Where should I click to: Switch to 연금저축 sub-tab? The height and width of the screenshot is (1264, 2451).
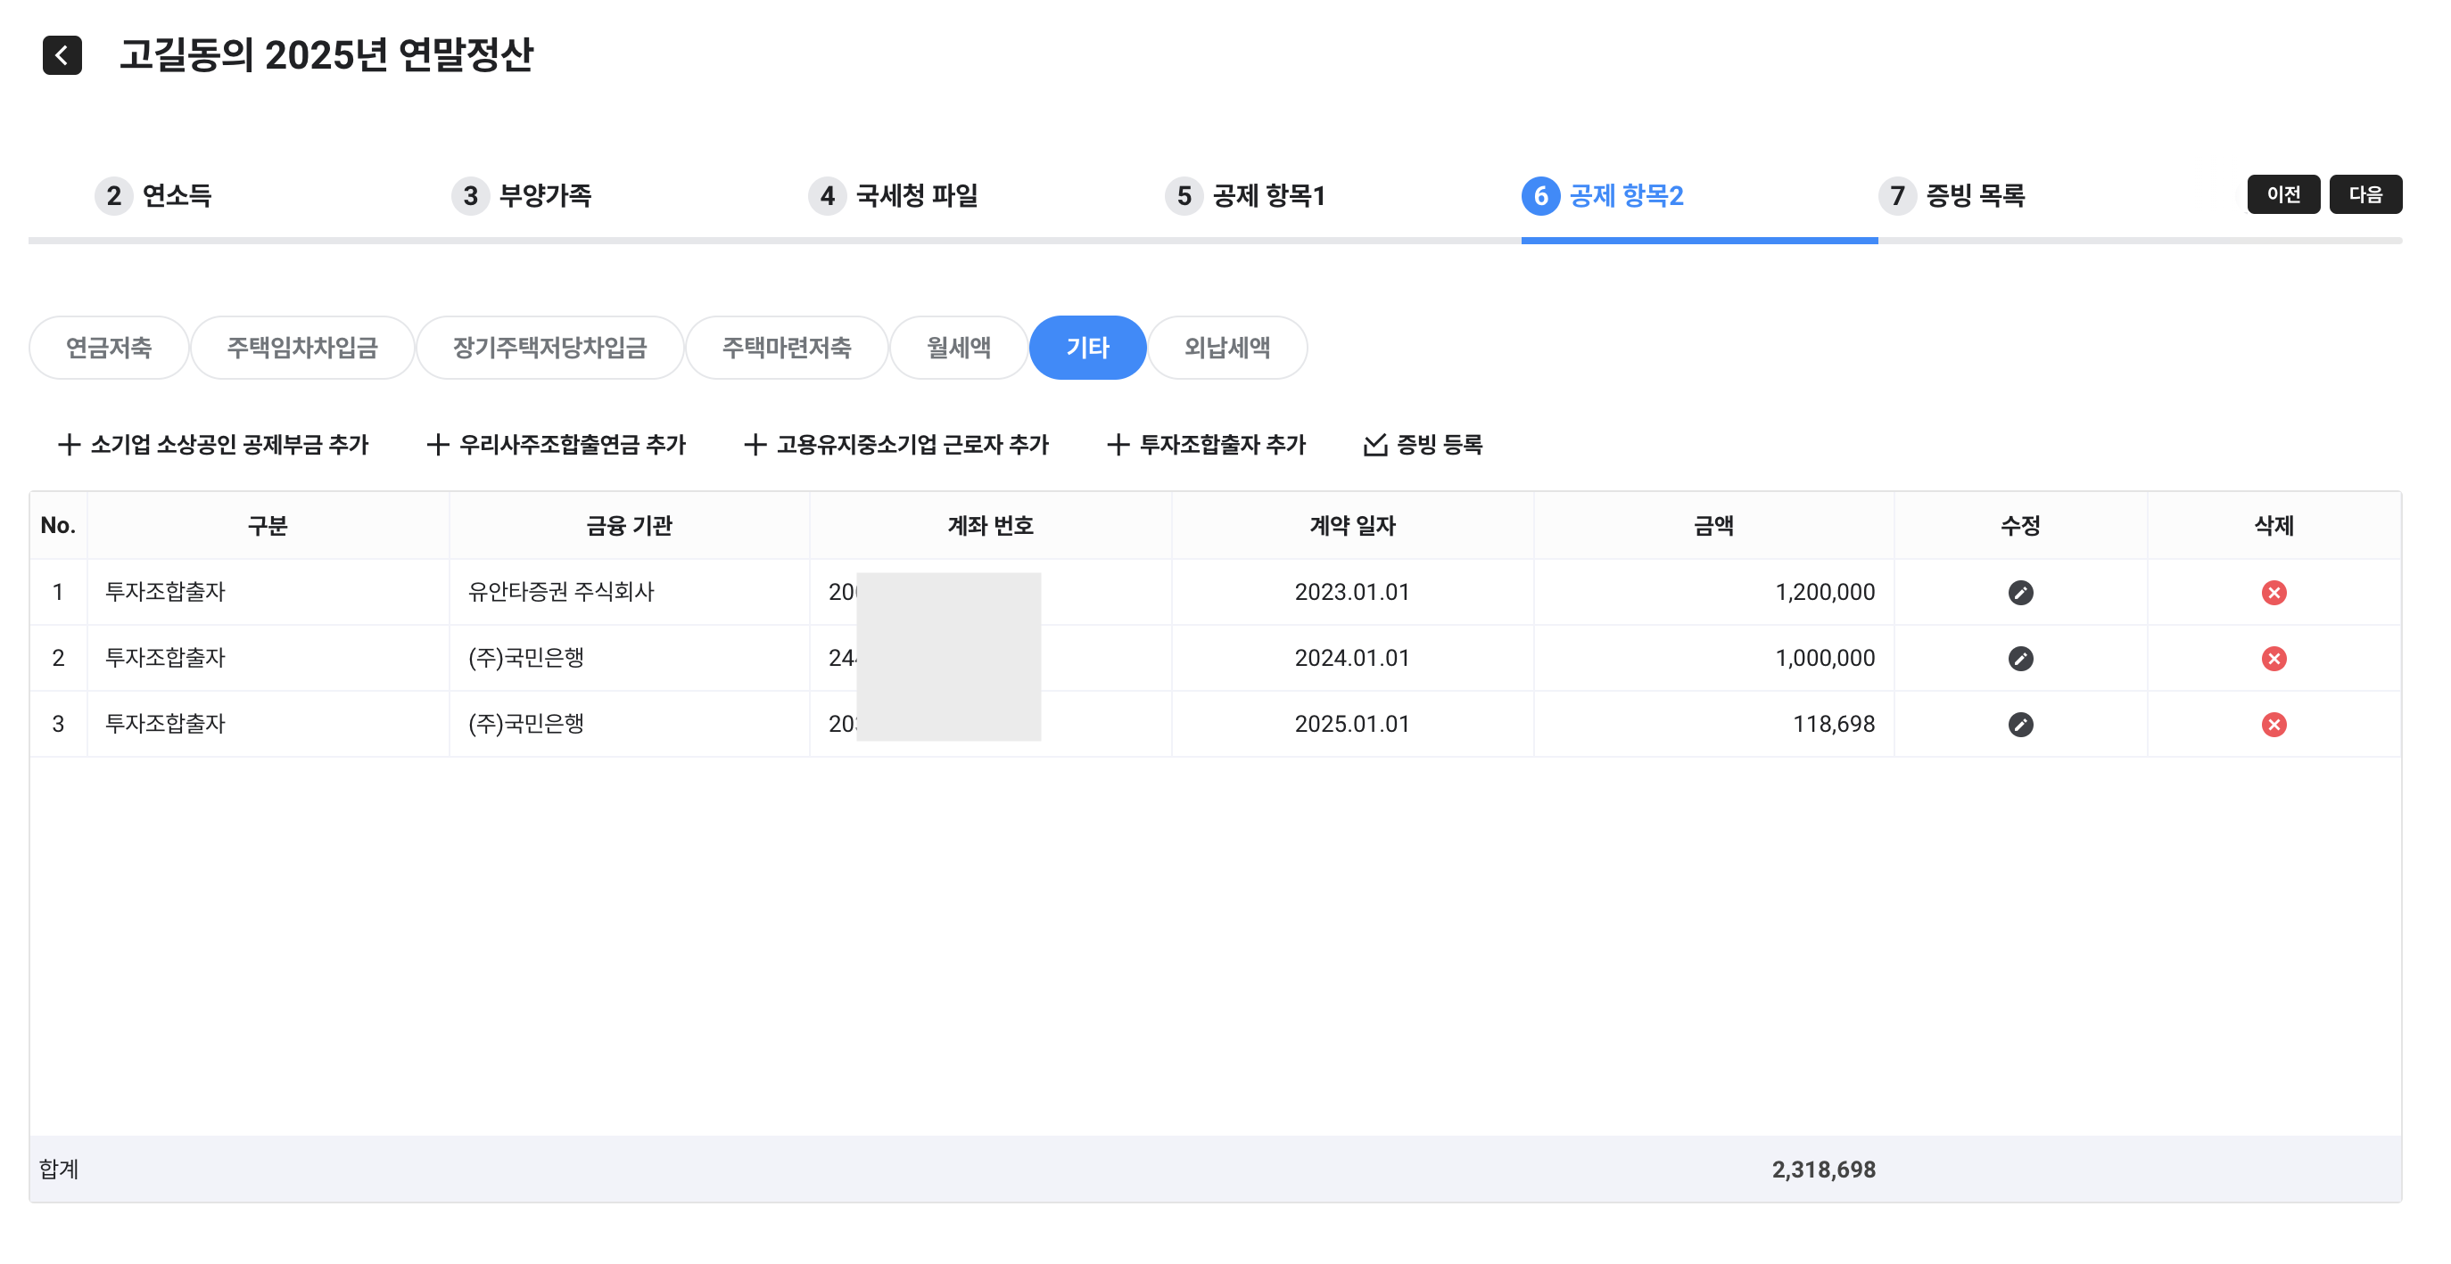(109, 347)
